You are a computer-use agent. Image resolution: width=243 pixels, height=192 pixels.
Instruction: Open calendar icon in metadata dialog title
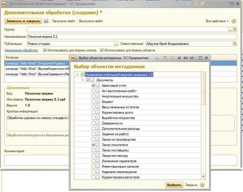pyautogui.click(x=171, y=58)
